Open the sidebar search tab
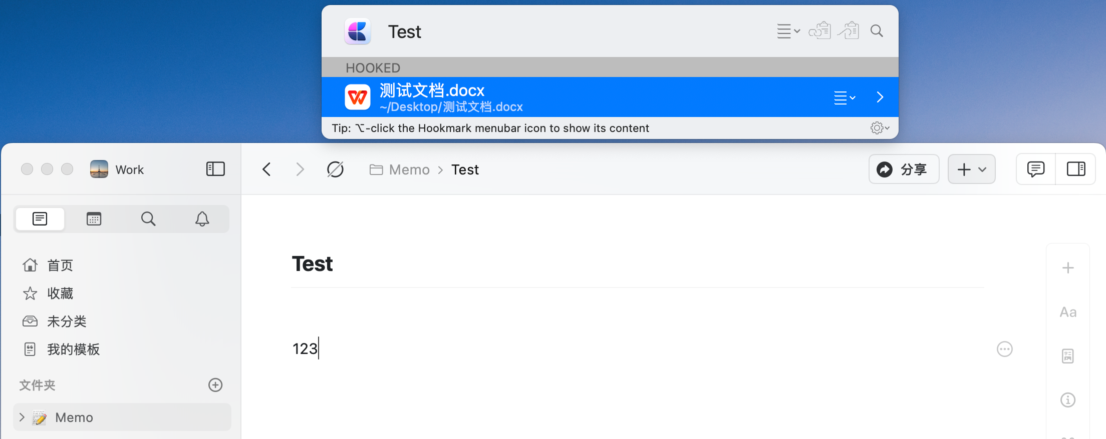This screenshot has height=439, width=1106. (148, 218)
